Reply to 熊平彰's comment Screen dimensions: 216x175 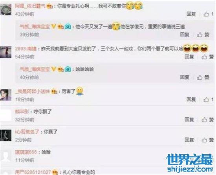coord(189,120)
